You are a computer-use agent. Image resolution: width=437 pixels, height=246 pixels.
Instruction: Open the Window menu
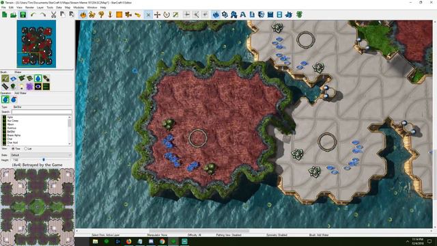92,8
